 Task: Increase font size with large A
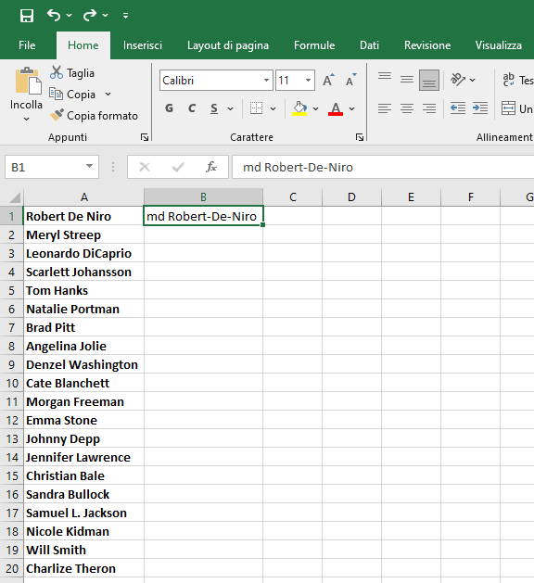(x=328, y=80)
